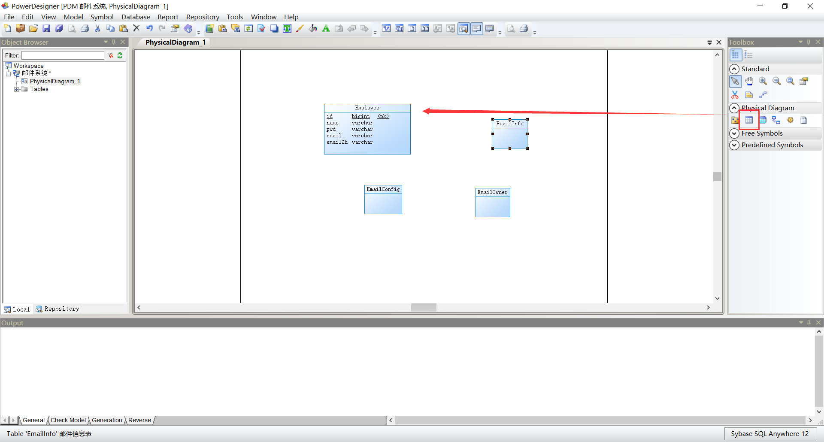Select the View tool in the Toolbox
The image size is (824, 442).
click(x=763, y=120)
